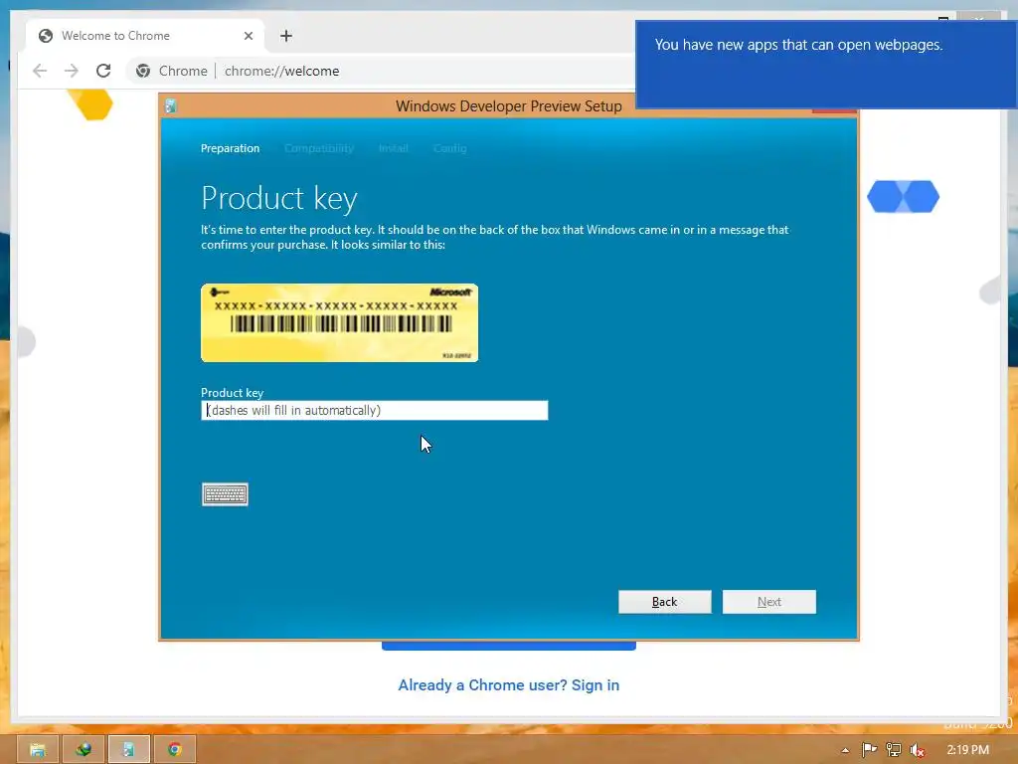Select the Preparation step label
The height and width of the screenshot is (764, 1018).
[x=230, y=148]
